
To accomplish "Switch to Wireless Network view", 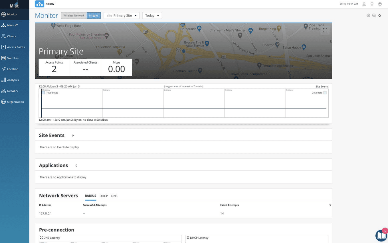I will pyautogui.click(x=74, y=15).
